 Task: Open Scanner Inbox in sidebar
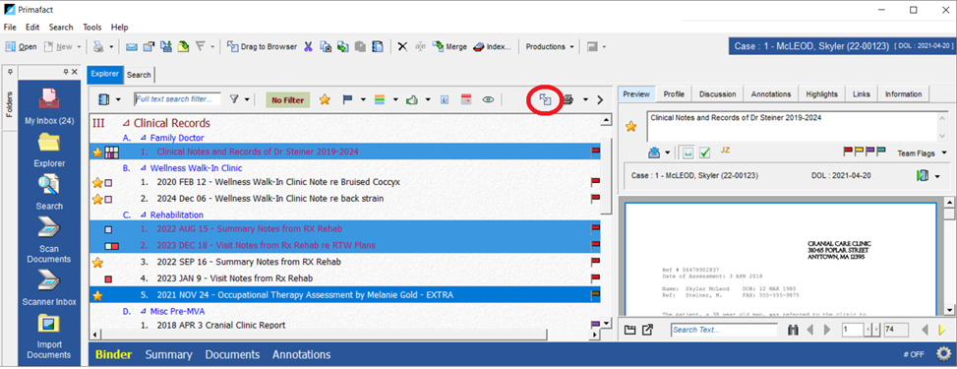pyautogui.click(x=49, y=287)
